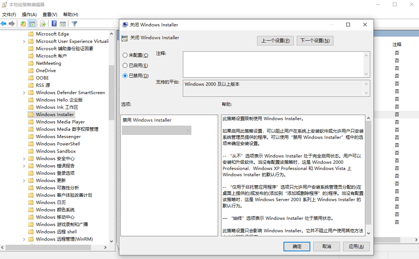
Task: Select the Windows Messenger tree item
Action: click(58, 136)
